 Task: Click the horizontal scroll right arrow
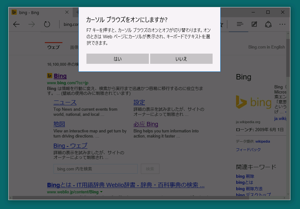[x=284, y=198]
